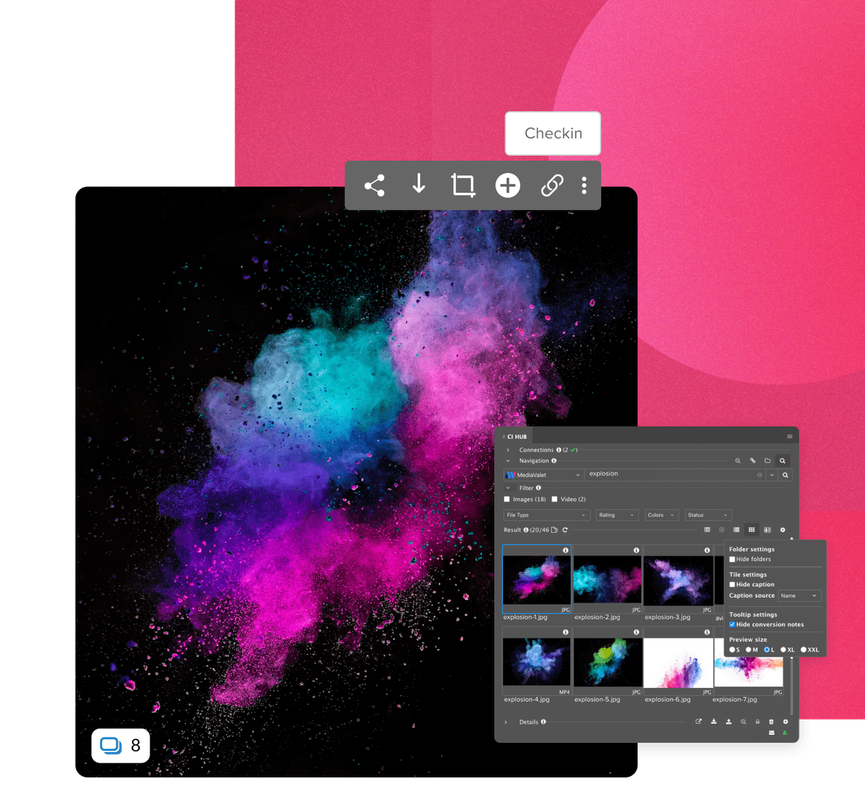865x791 pixels.
Task: Click the download arrow in the floating toolbar
Action: point(419,185)
